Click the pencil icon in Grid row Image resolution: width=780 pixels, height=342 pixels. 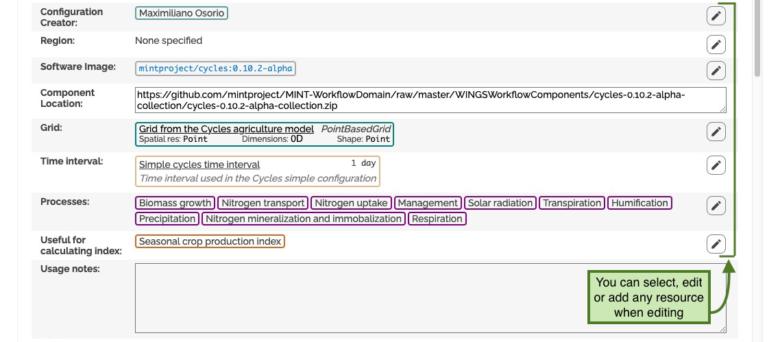click(716, 132)
